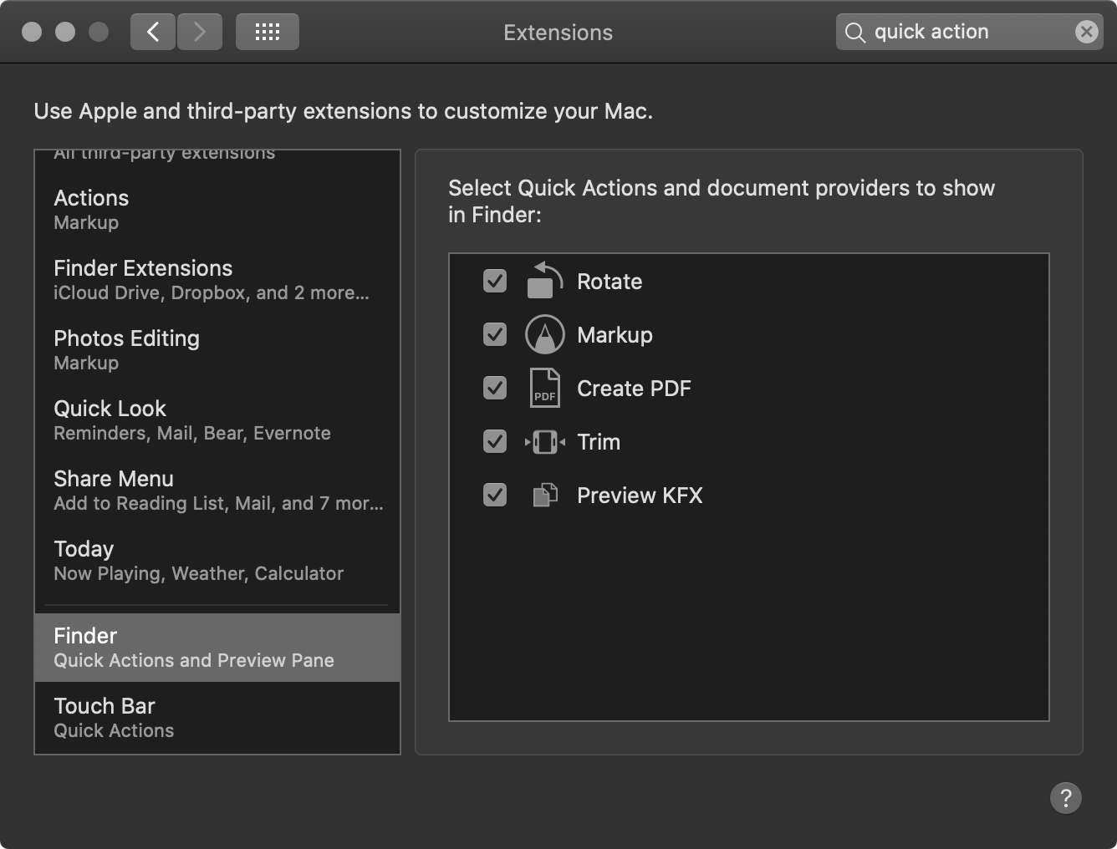The image size is (1117, 849).
Task: Click the Trim video icon
Action: [x=544, y=441]
